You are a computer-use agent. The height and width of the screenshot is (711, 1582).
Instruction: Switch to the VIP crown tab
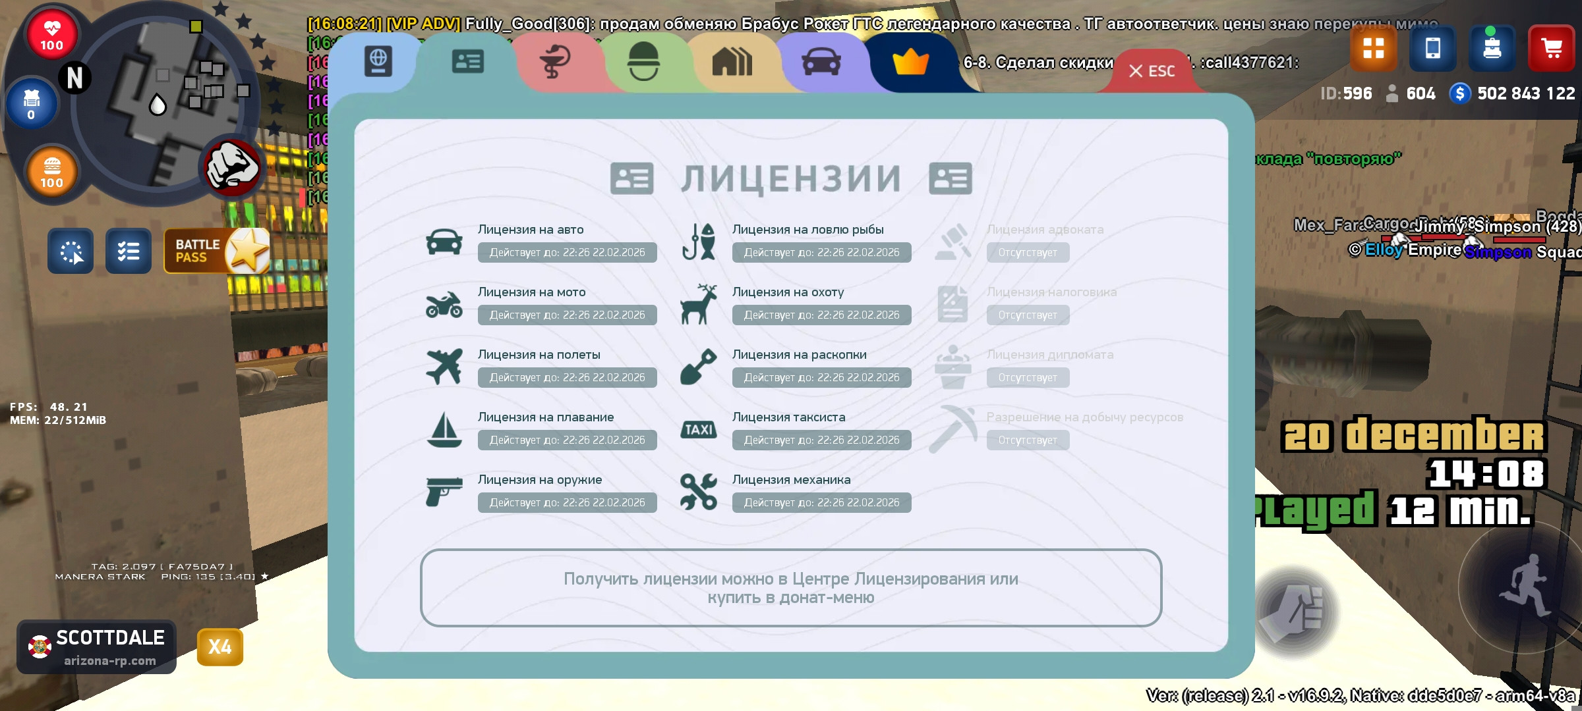click(x=910, y=63)
